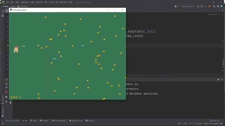
Task: Go to next highlighted error arrow
Action: point(222,14)
